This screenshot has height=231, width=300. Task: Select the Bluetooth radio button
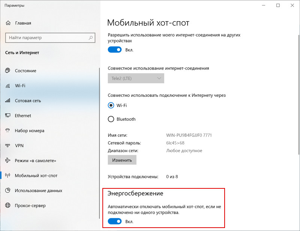pyautogui.click(x=111, y=119)
